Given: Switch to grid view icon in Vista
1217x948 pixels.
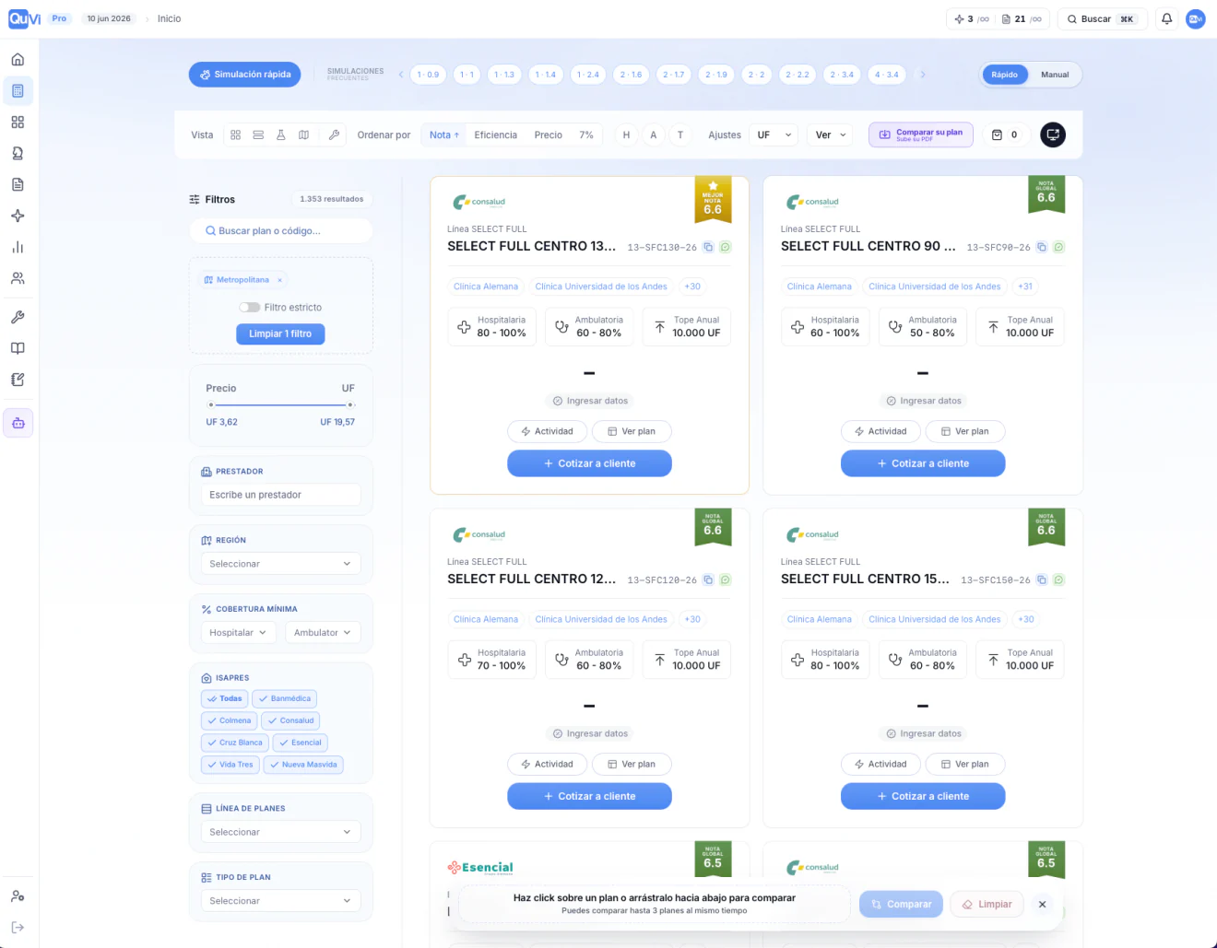Looking at the screenshot, I should [x=236, y=135].
